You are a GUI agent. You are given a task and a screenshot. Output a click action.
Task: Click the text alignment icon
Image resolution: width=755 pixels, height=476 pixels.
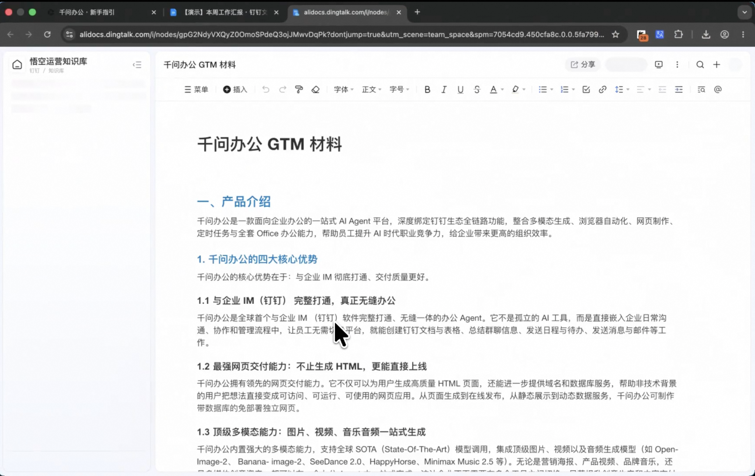click(640, 89)
